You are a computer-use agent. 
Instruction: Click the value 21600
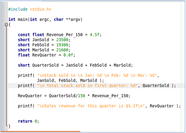(x=62, y=50)
